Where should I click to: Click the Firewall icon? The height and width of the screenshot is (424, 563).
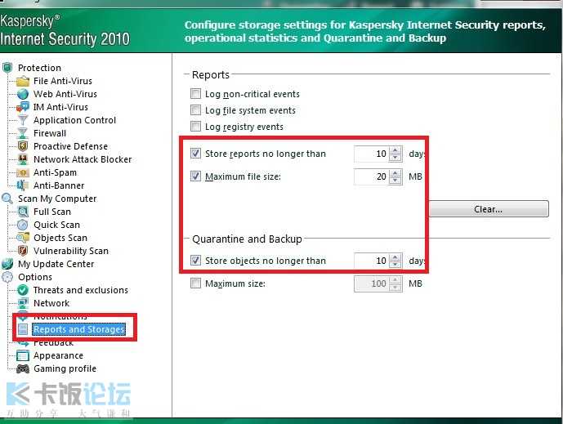click(23, 133)
